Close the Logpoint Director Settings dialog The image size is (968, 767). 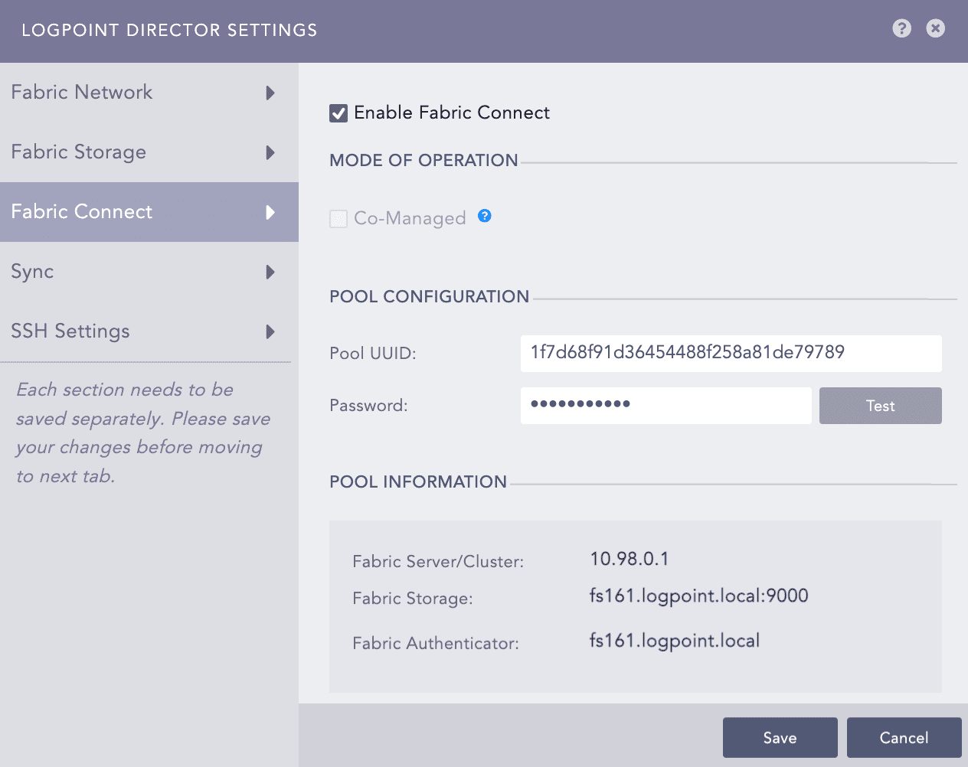935,28
